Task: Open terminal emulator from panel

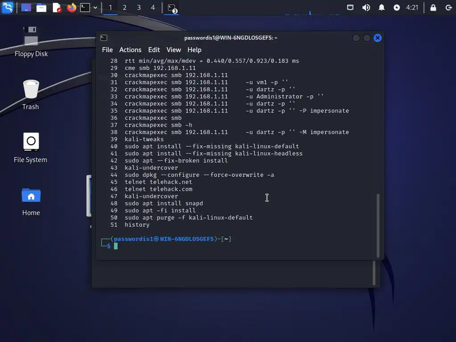Action: click(85, 8)
